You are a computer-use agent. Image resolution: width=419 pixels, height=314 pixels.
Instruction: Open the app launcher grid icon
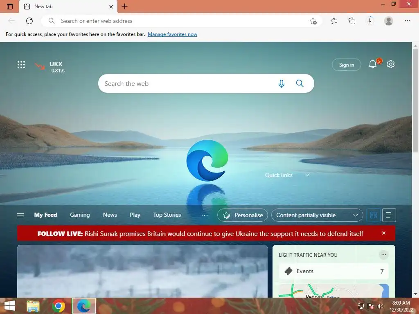coord(21,65)
